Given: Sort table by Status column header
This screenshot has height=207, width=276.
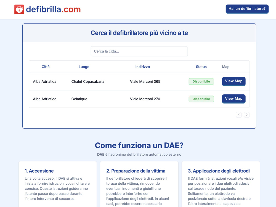Looking at the screenshot, I should point(201,67).
